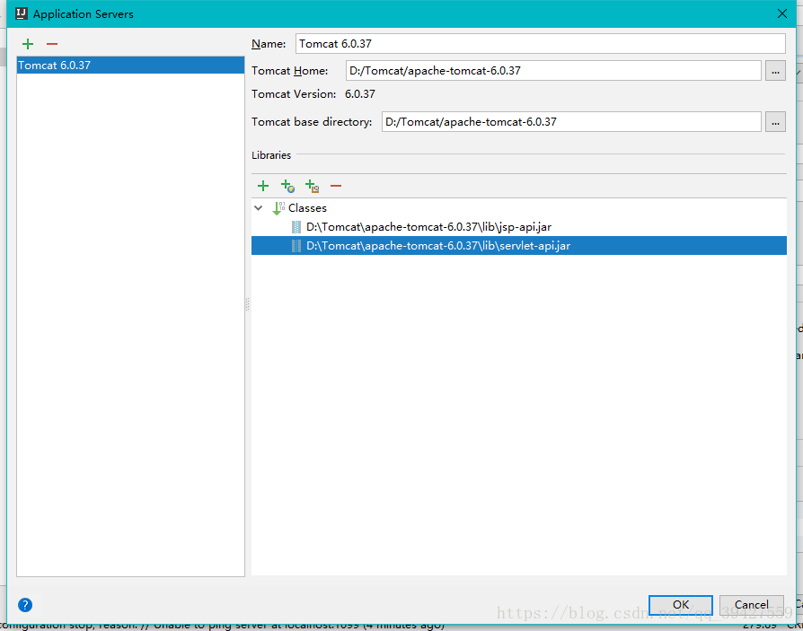This screenshot has width=803, height=631.
Task: Add a library with the green plus icon
Action: click(x=262, y=186)
